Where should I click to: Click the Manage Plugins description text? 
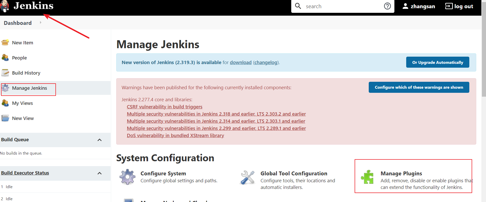pyautogui.click(x=427, y=184)
